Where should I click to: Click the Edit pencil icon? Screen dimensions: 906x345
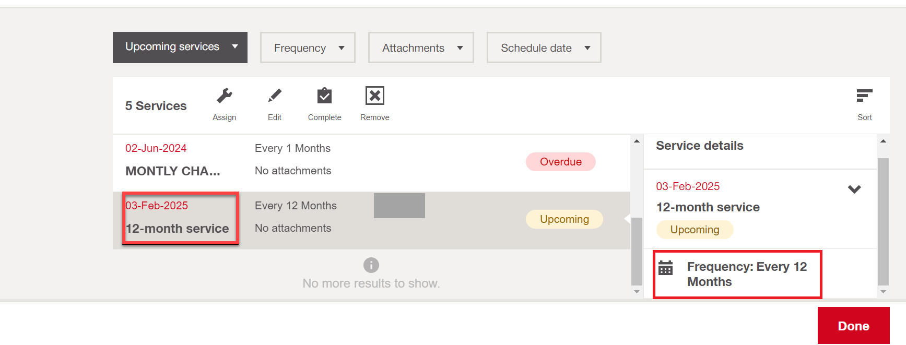pos(275,96)
